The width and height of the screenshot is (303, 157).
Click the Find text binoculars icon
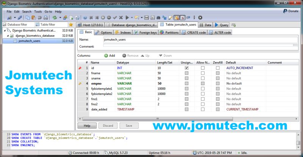tap(158, 18)
